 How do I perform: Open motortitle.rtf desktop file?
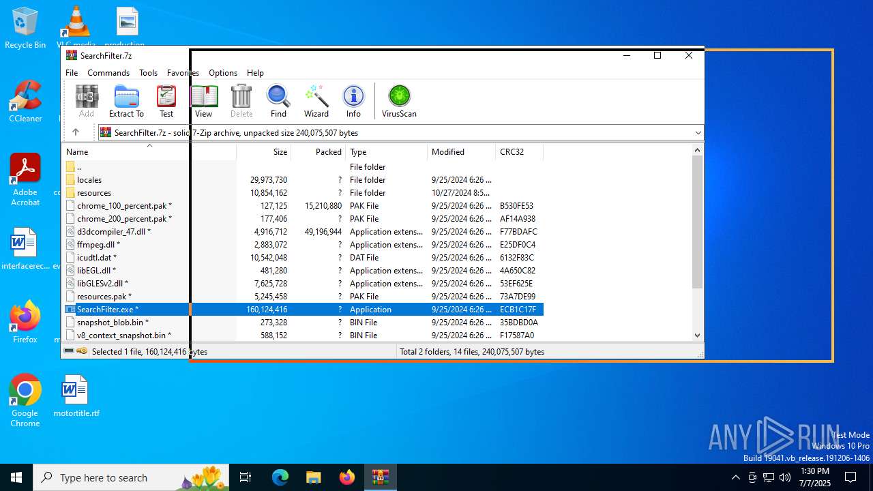pos(76,396)
